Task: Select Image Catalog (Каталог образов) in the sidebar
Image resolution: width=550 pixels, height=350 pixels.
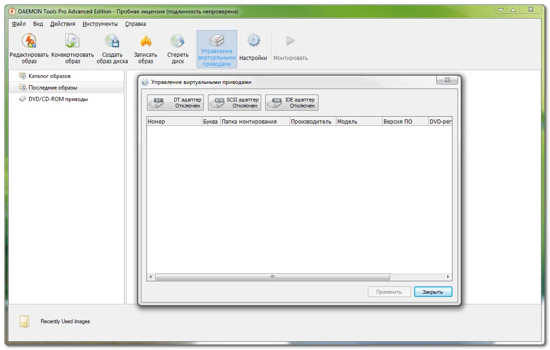Action: pyautogui.click(x=49, y=76)
